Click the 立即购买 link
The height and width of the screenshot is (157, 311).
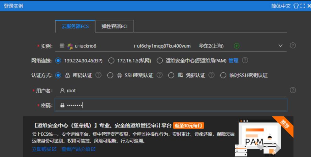44,149
